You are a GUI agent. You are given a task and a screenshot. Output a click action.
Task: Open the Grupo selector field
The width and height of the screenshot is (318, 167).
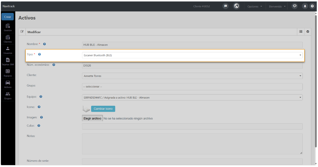(192, 87)
